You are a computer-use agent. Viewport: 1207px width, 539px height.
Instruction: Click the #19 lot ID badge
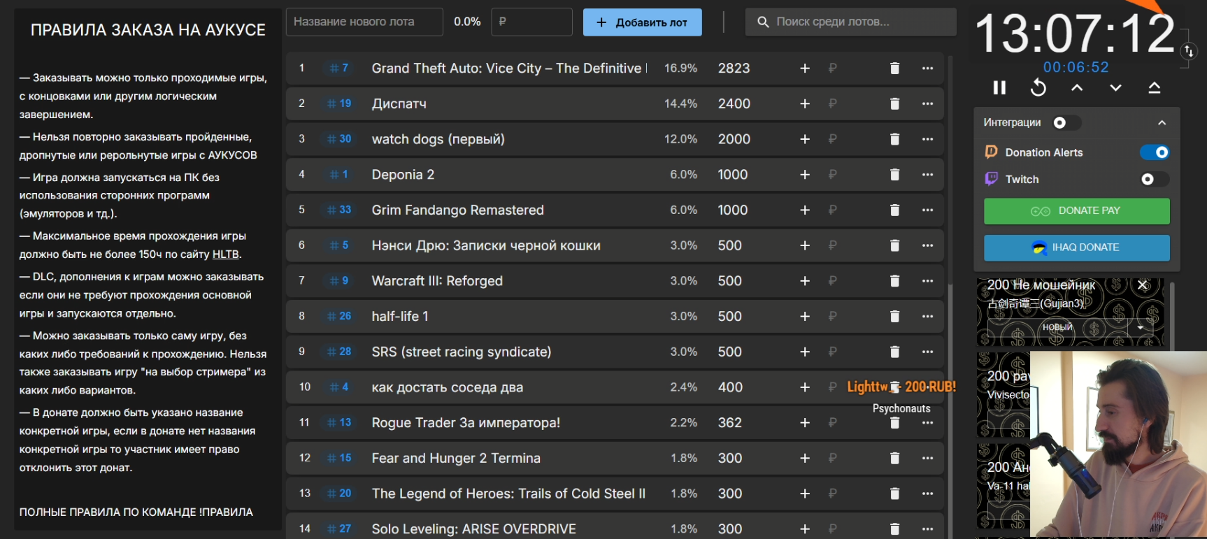point(340,103)
